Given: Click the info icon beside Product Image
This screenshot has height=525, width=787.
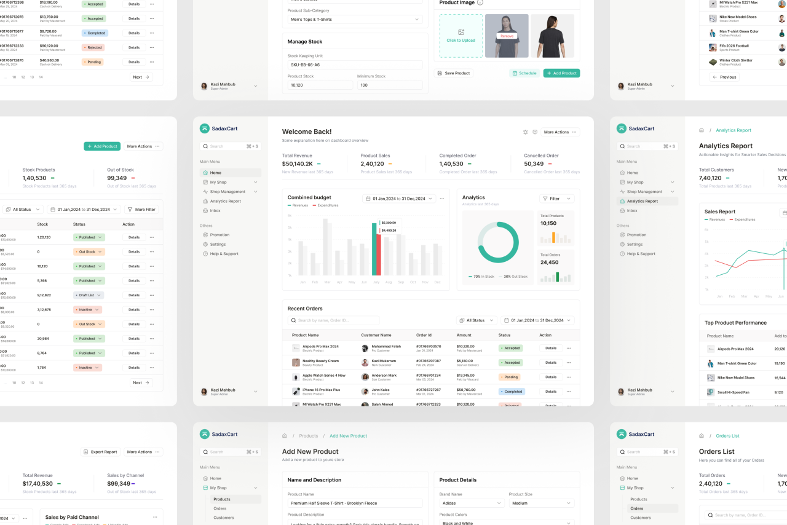Looking at the screenshot, I should [x=480, y=2].
